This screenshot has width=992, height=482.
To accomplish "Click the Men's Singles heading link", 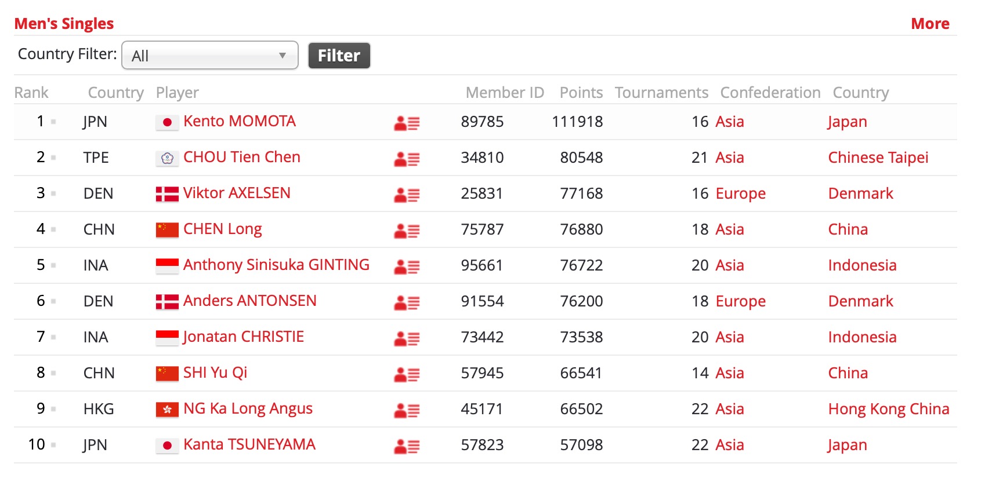I will click(64, 24).
